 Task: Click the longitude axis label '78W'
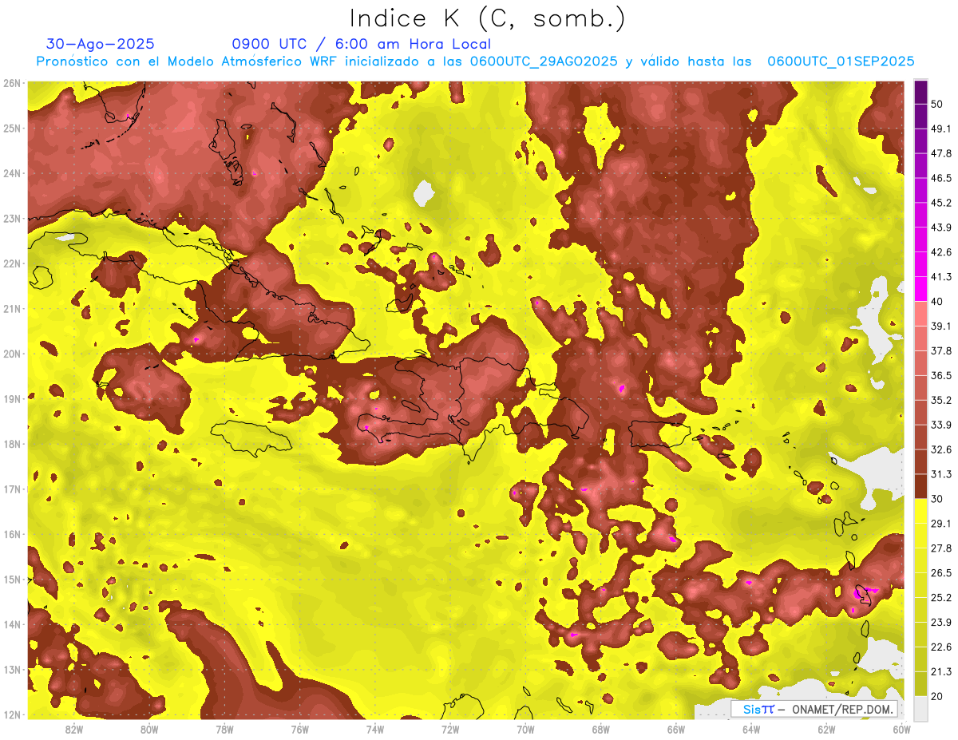coord(224,729)
